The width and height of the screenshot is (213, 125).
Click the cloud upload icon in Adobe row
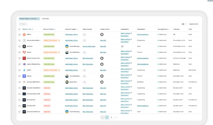point(84,52)
